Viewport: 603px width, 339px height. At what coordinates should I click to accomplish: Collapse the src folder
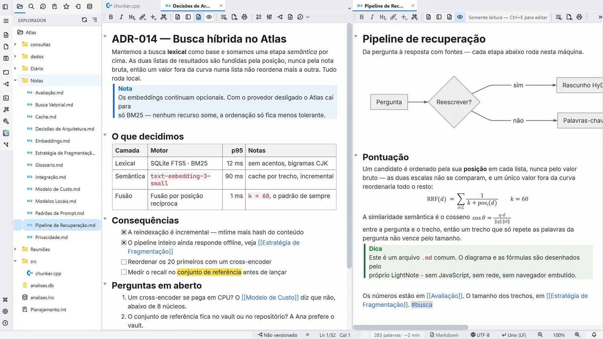15,261
